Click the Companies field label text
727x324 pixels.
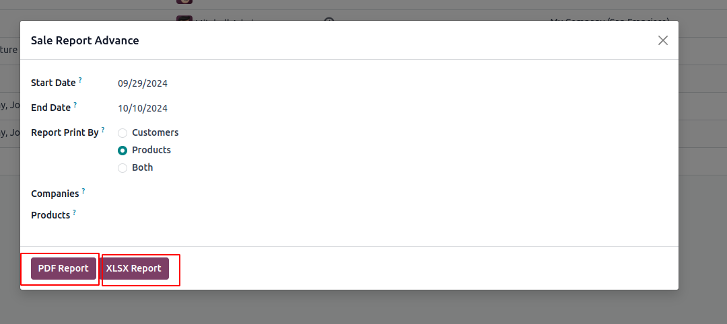point(55,194)
